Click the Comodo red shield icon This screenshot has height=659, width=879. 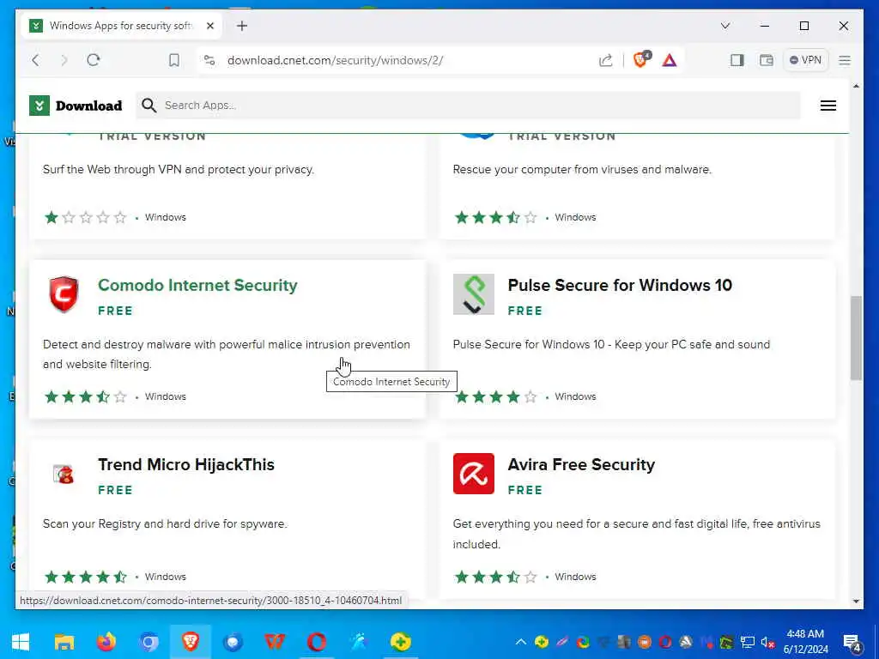64,294
